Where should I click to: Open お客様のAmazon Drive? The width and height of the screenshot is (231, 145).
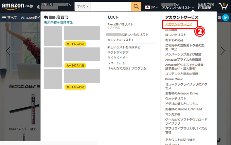(181, 94)
